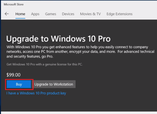Click the Microsoft Store window title
Screen dimensions: 157x114
click(x=14, y=4)
